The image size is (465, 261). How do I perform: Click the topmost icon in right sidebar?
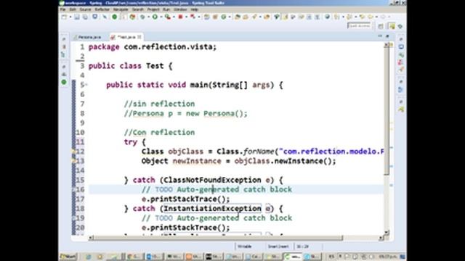point(401,38)
